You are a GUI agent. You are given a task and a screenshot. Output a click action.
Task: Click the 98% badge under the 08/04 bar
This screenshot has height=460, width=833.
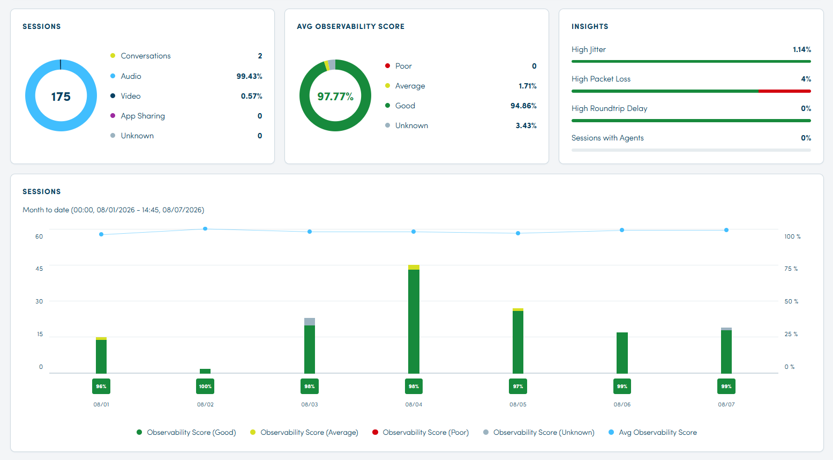(414, 386)
